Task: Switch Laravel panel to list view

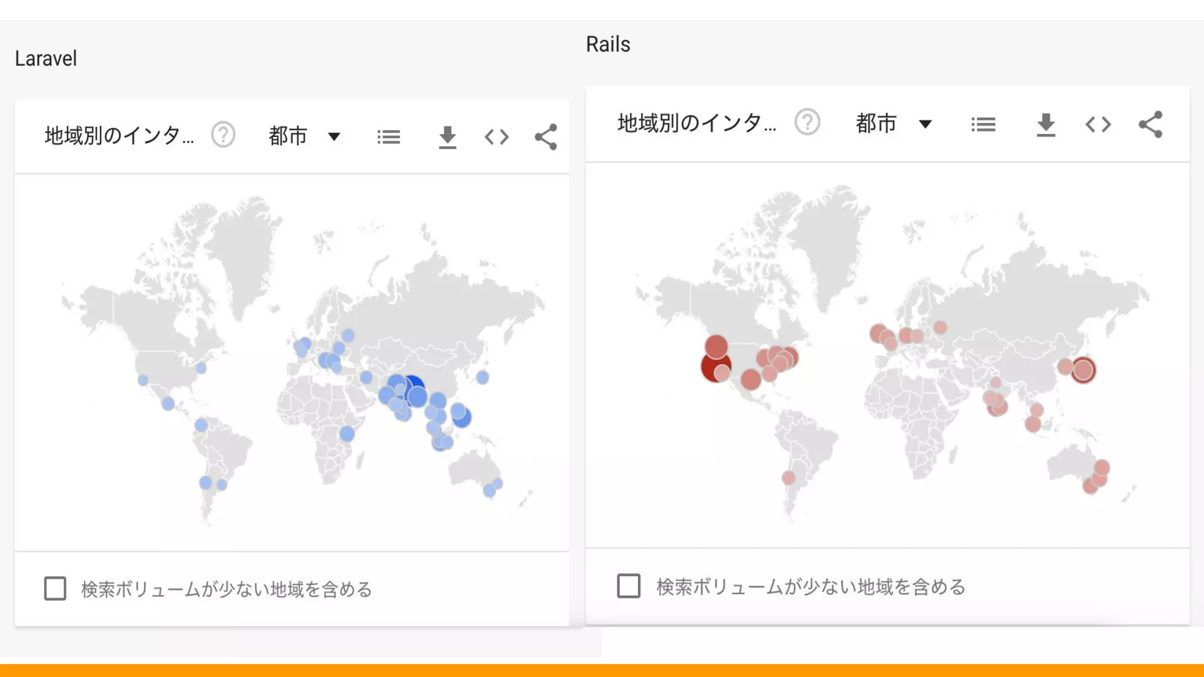Action: point(389,137)
